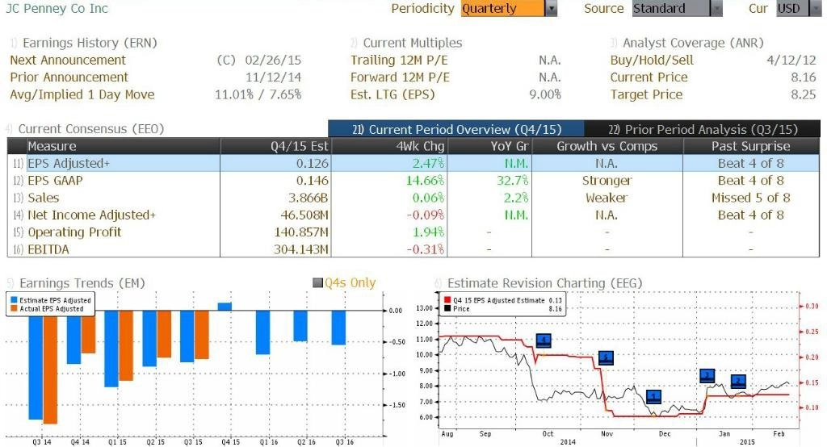Click revision marker 5 near November
The width and height of the screenshot is (827, 447).
click(x=606, y=358)
